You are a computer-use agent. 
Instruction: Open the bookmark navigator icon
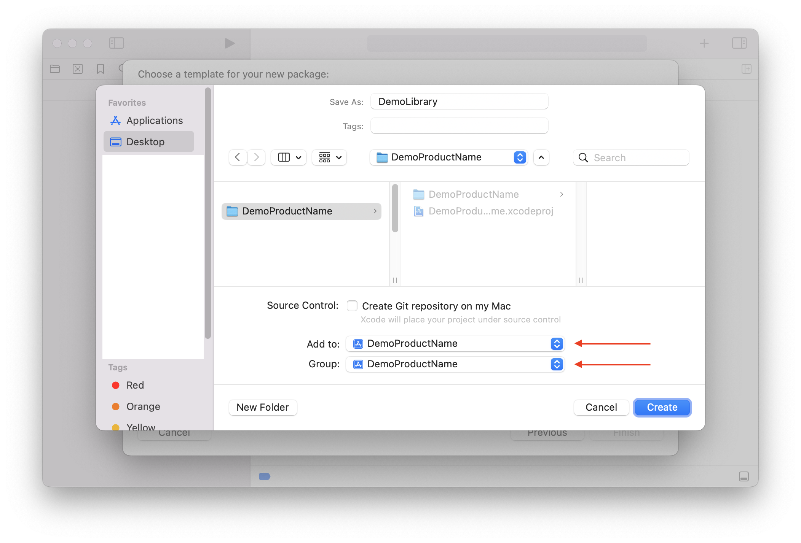pyautogui.click(x=101, y=69)
